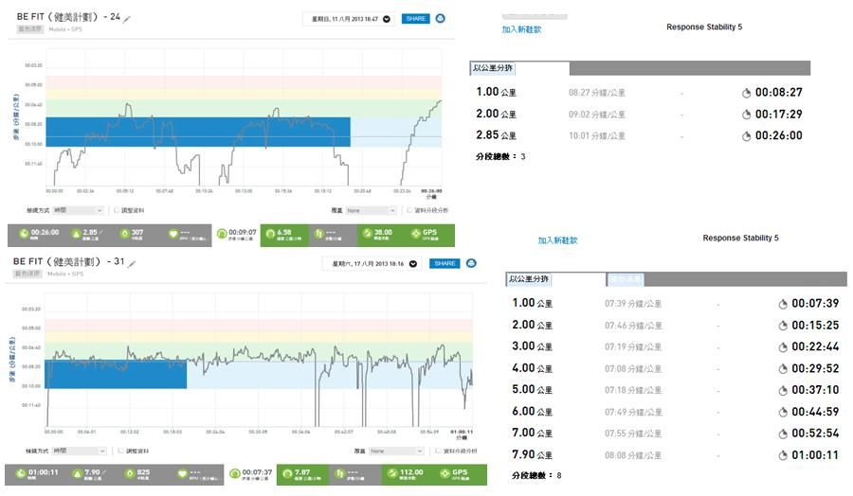
Task: Click the lower Response Stability 5 shoe label
Action: click(740, 238)
